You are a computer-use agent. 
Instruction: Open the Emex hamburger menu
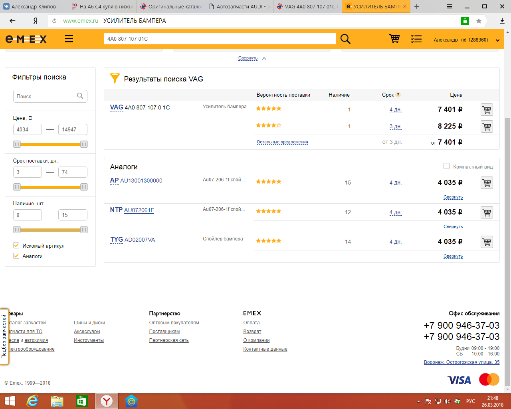coord(69,39)
